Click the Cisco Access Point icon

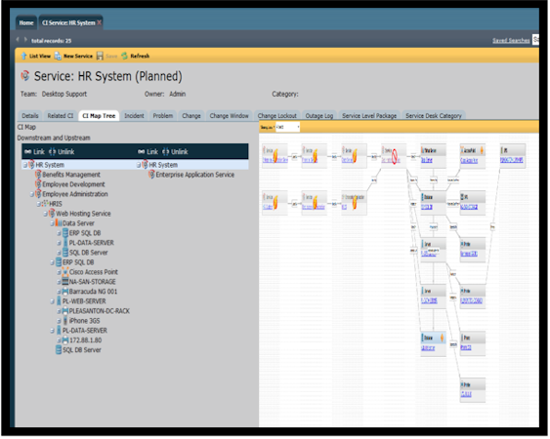[65, 272]
